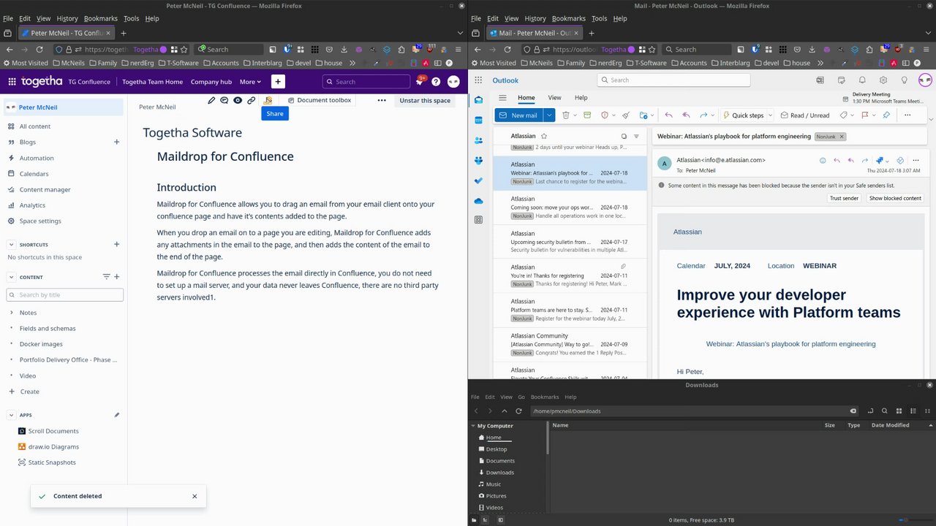The height and width of the screenshot is (526, 936).
Task: Collapse the My Computer tree in file manager
Action: pyautogui.click(x=473, y=426)
